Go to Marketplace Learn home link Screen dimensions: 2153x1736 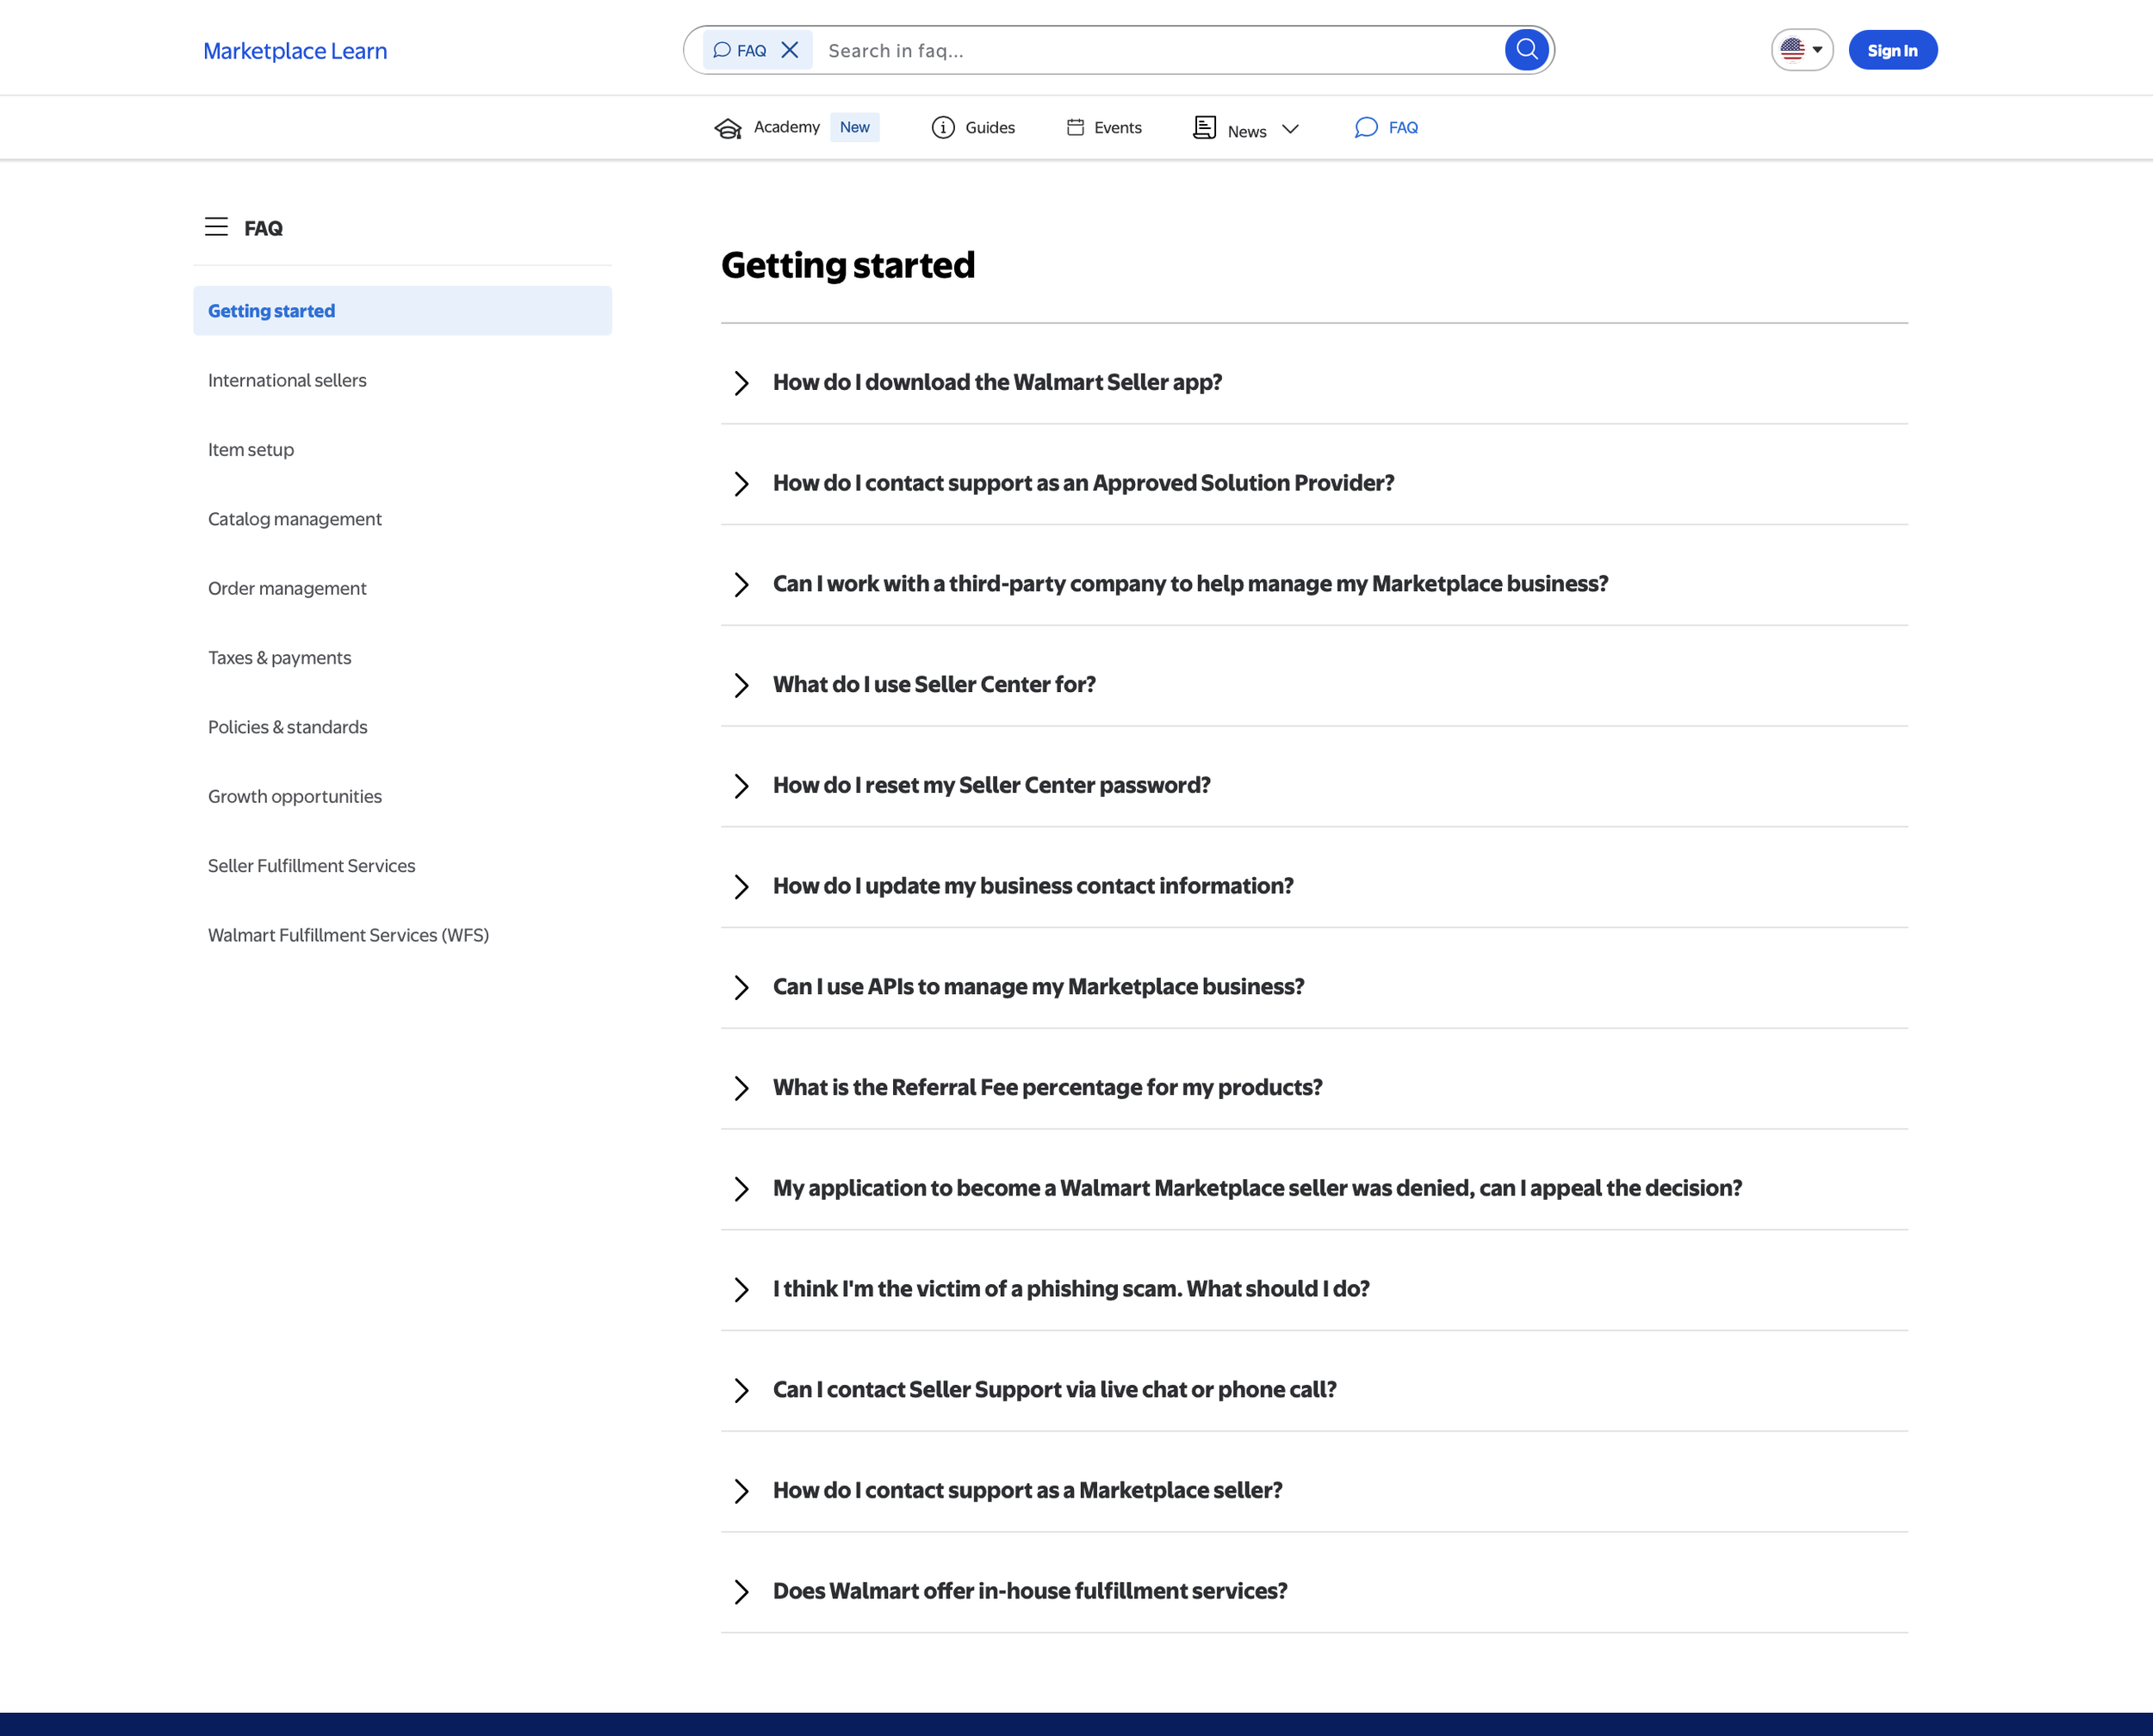pos(295,51)
